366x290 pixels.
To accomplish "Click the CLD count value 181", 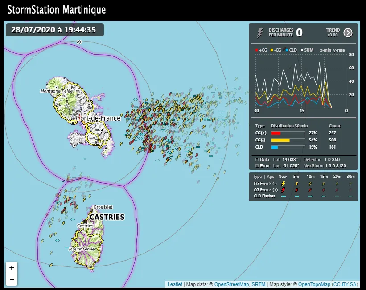I will (332, 147).
